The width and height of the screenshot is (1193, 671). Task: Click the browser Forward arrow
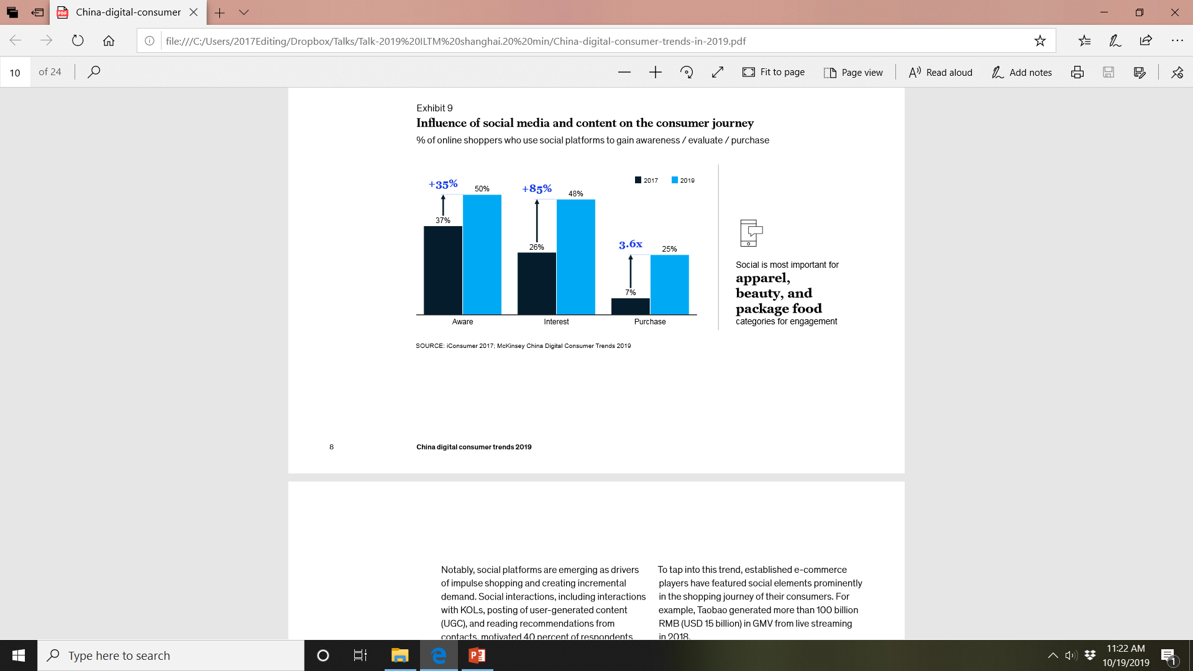coord(47,41)
